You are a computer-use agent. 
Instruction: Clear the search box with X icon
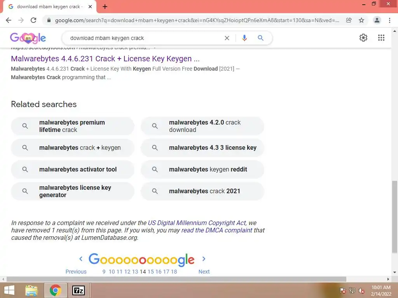(227, 38)
